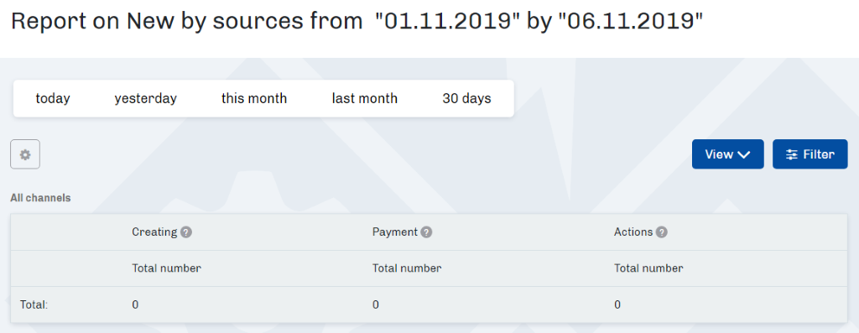This screenshot has width=859, height=333.
Task: Click the chevron arrow on View button
Action: pyautogui.click(x=743, y=155)
